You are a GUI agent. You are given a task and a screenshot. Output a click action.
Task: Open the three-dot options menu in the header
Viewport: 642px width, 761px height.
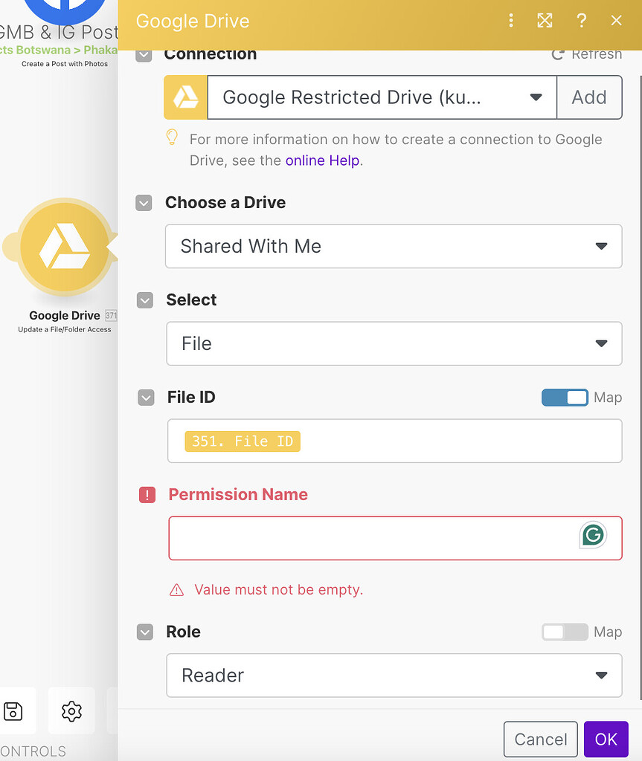[511, 20]
